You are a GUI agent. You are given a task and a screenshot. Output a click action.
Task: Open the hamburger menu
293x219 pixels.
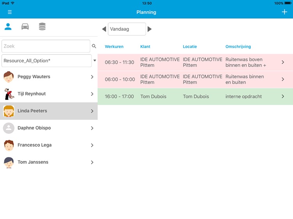click(x=10, y=12)
